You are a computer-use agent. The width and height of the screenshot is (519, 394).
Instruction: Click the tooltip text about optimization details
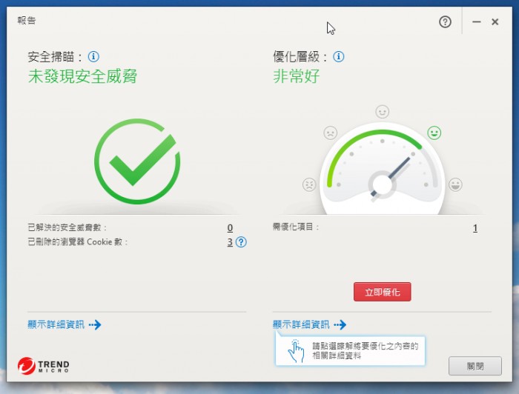pyautogui.click(x=366, y=351)
